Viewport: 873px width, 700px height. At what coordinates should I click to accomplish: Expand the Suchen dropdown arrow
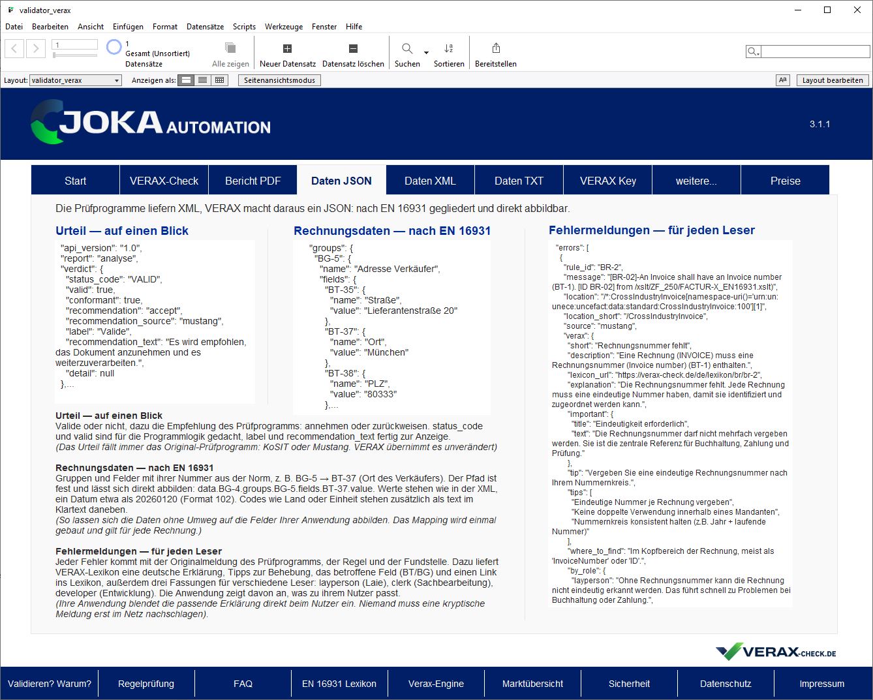(426, 52)
